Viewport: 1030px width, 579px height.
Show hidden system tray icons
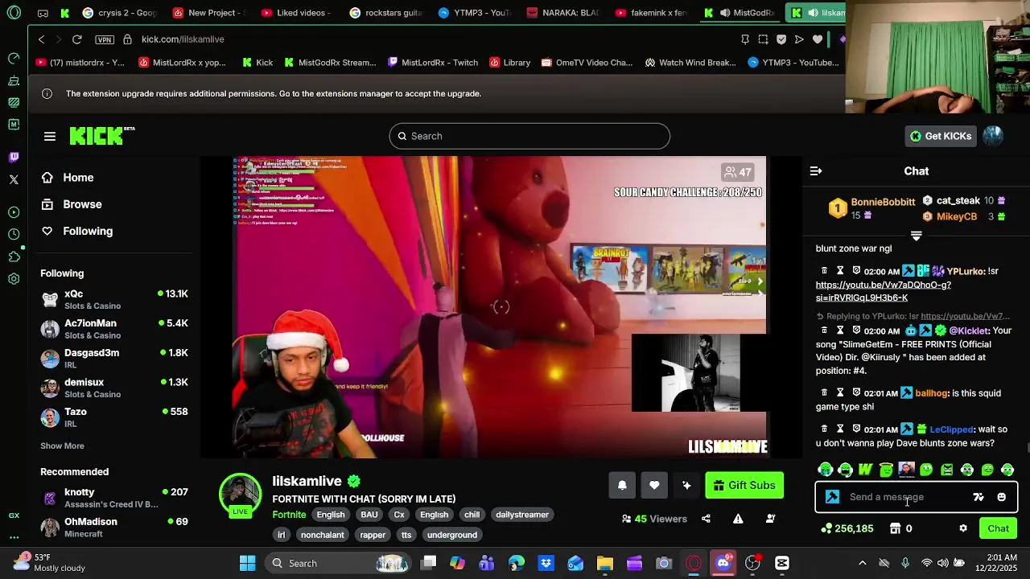[862, 564]
